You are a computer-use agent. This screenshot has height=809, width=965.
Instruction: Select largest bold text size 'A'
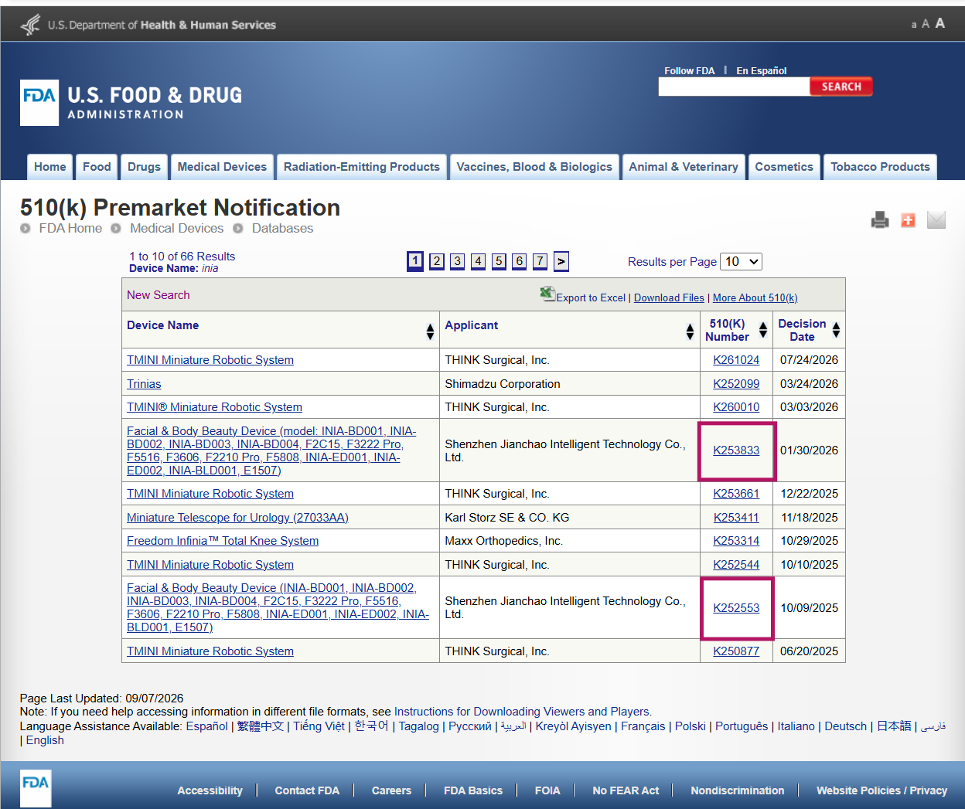pos(940,23)
